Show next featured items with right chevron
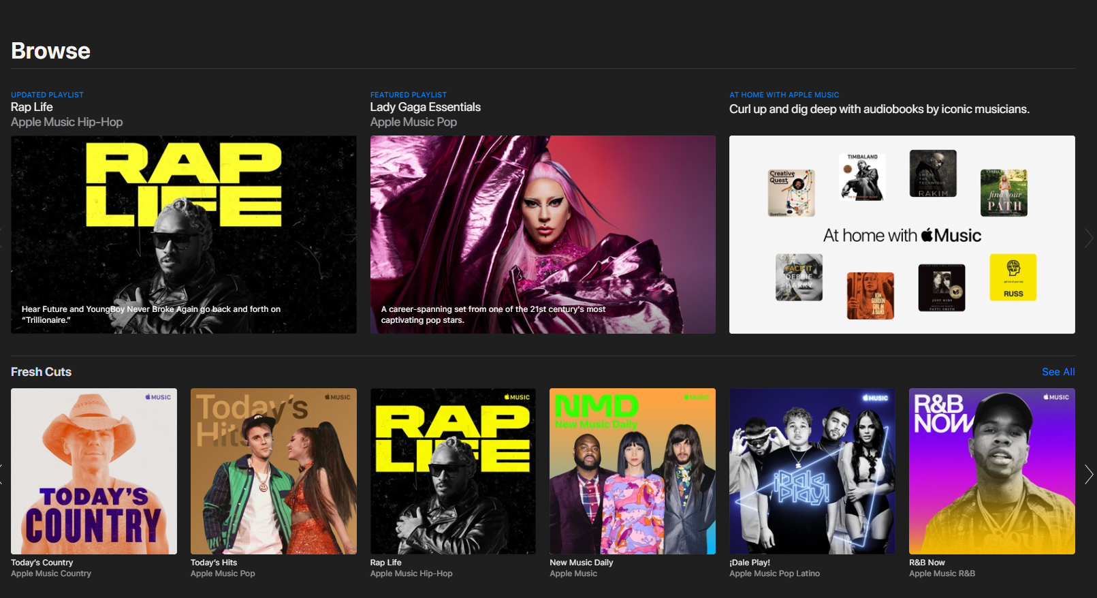 [x=1088, y=238]
